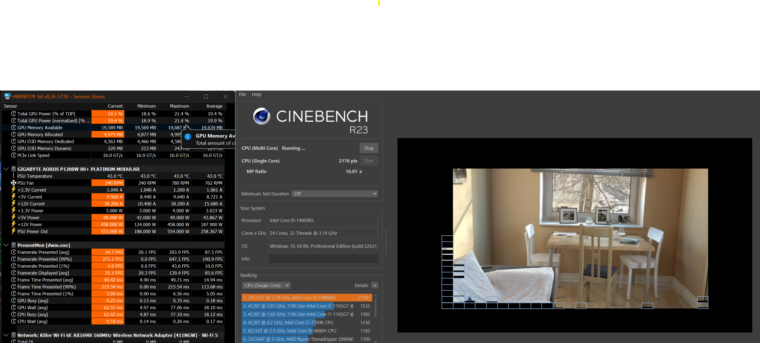Click the fan icon next to PSU Fan
This screenshot has height=343, width=760.
(13, 183)
